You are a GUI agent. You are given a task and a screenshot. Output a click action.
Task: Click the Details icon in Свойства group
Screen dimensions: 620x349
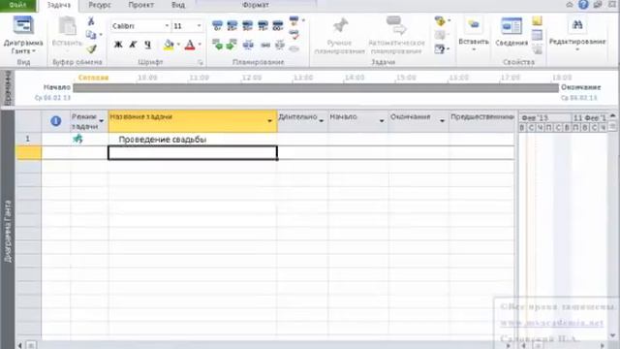point(537,35)
